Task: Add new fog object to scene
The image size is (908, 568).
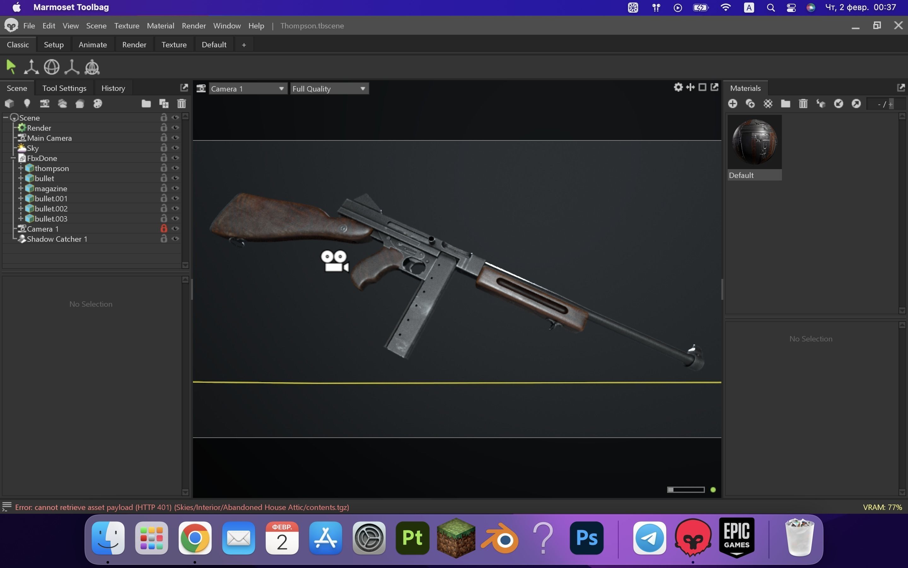Action: [62, 104]
